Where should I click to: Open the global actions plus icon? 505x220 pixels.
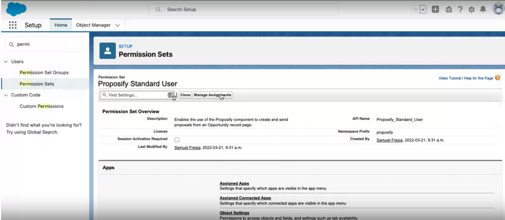click(435, 10)
